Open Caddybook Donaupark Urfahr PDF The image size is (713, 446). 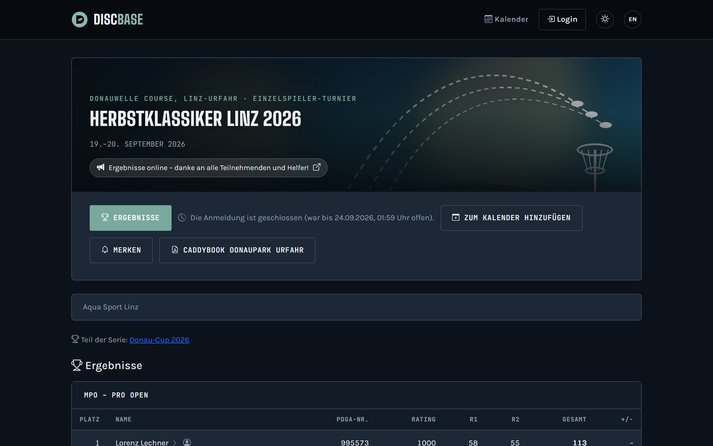237,250
